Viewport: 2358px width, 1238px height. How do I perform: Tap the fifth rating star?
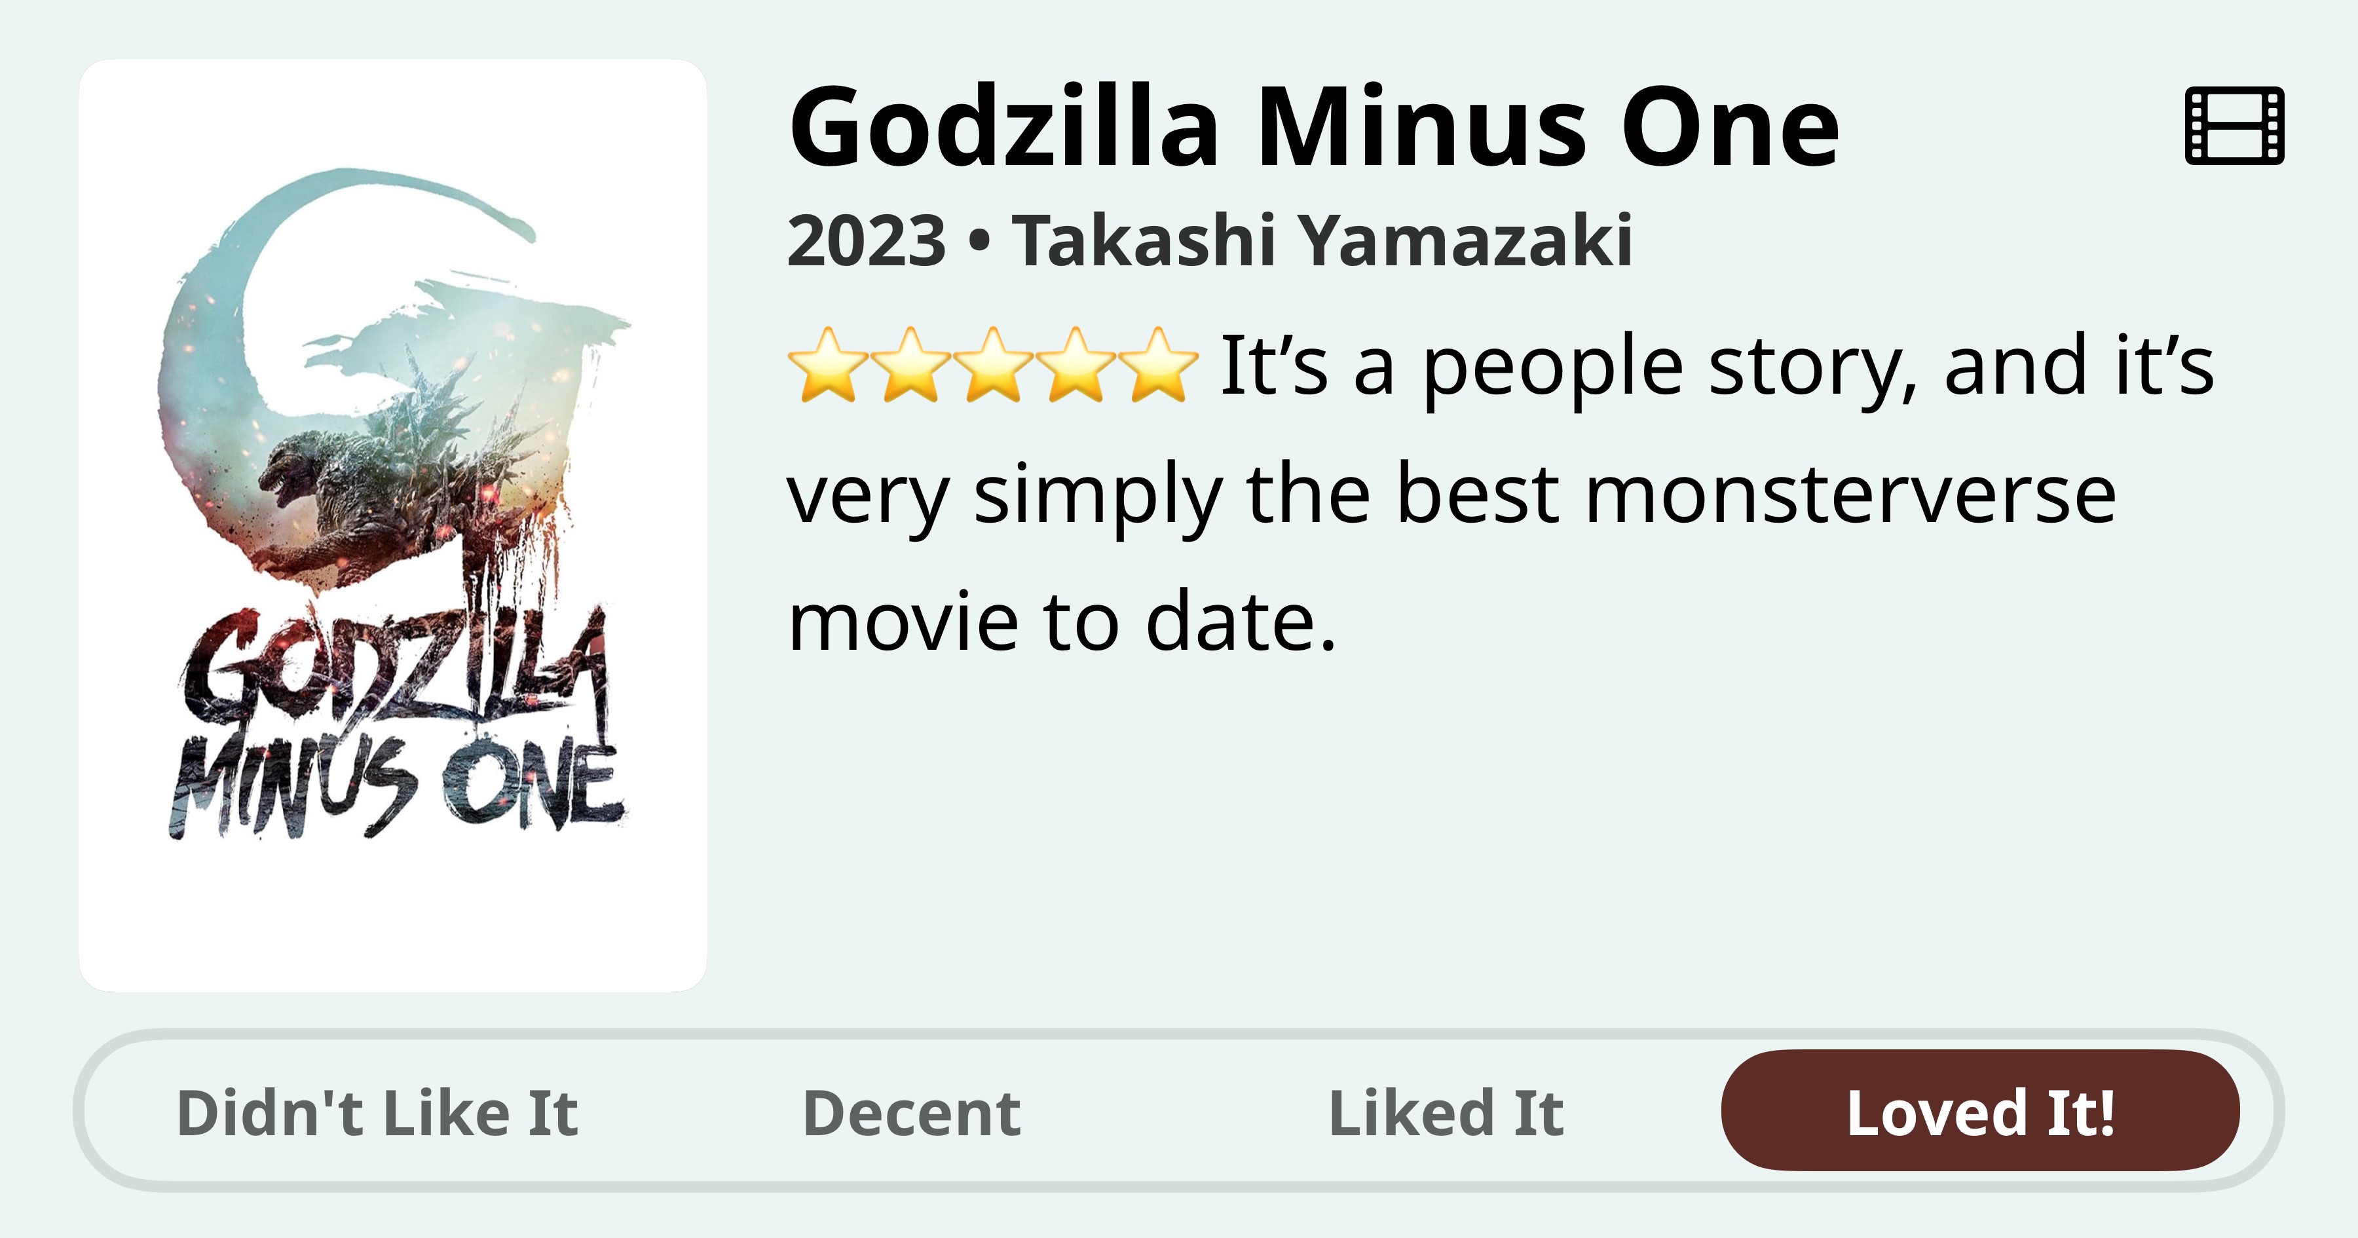(1158, 366)
